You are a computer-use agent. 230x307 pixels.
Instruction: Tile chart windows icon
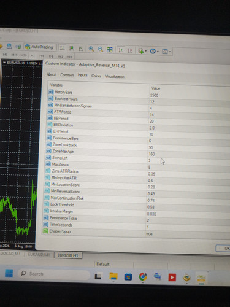coord(110,50)
